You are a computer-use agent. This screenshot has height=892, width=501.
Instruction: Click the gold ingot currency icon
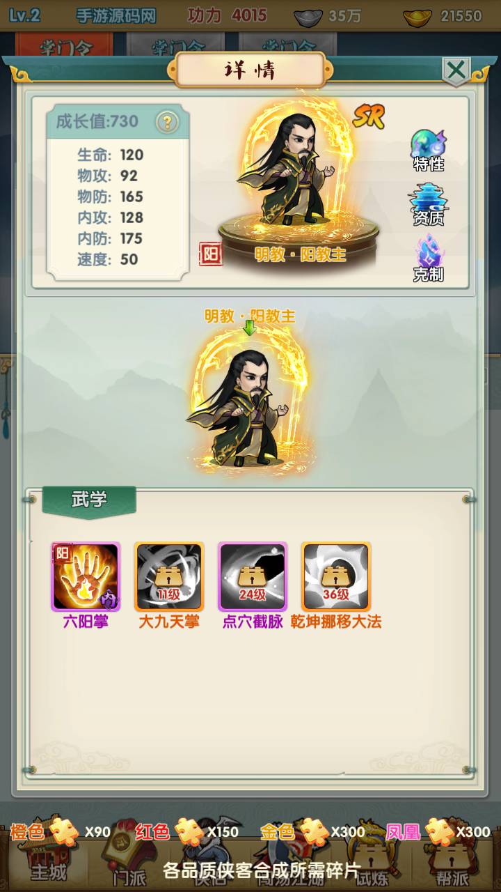pyautogui.click(x=417, y=16)
